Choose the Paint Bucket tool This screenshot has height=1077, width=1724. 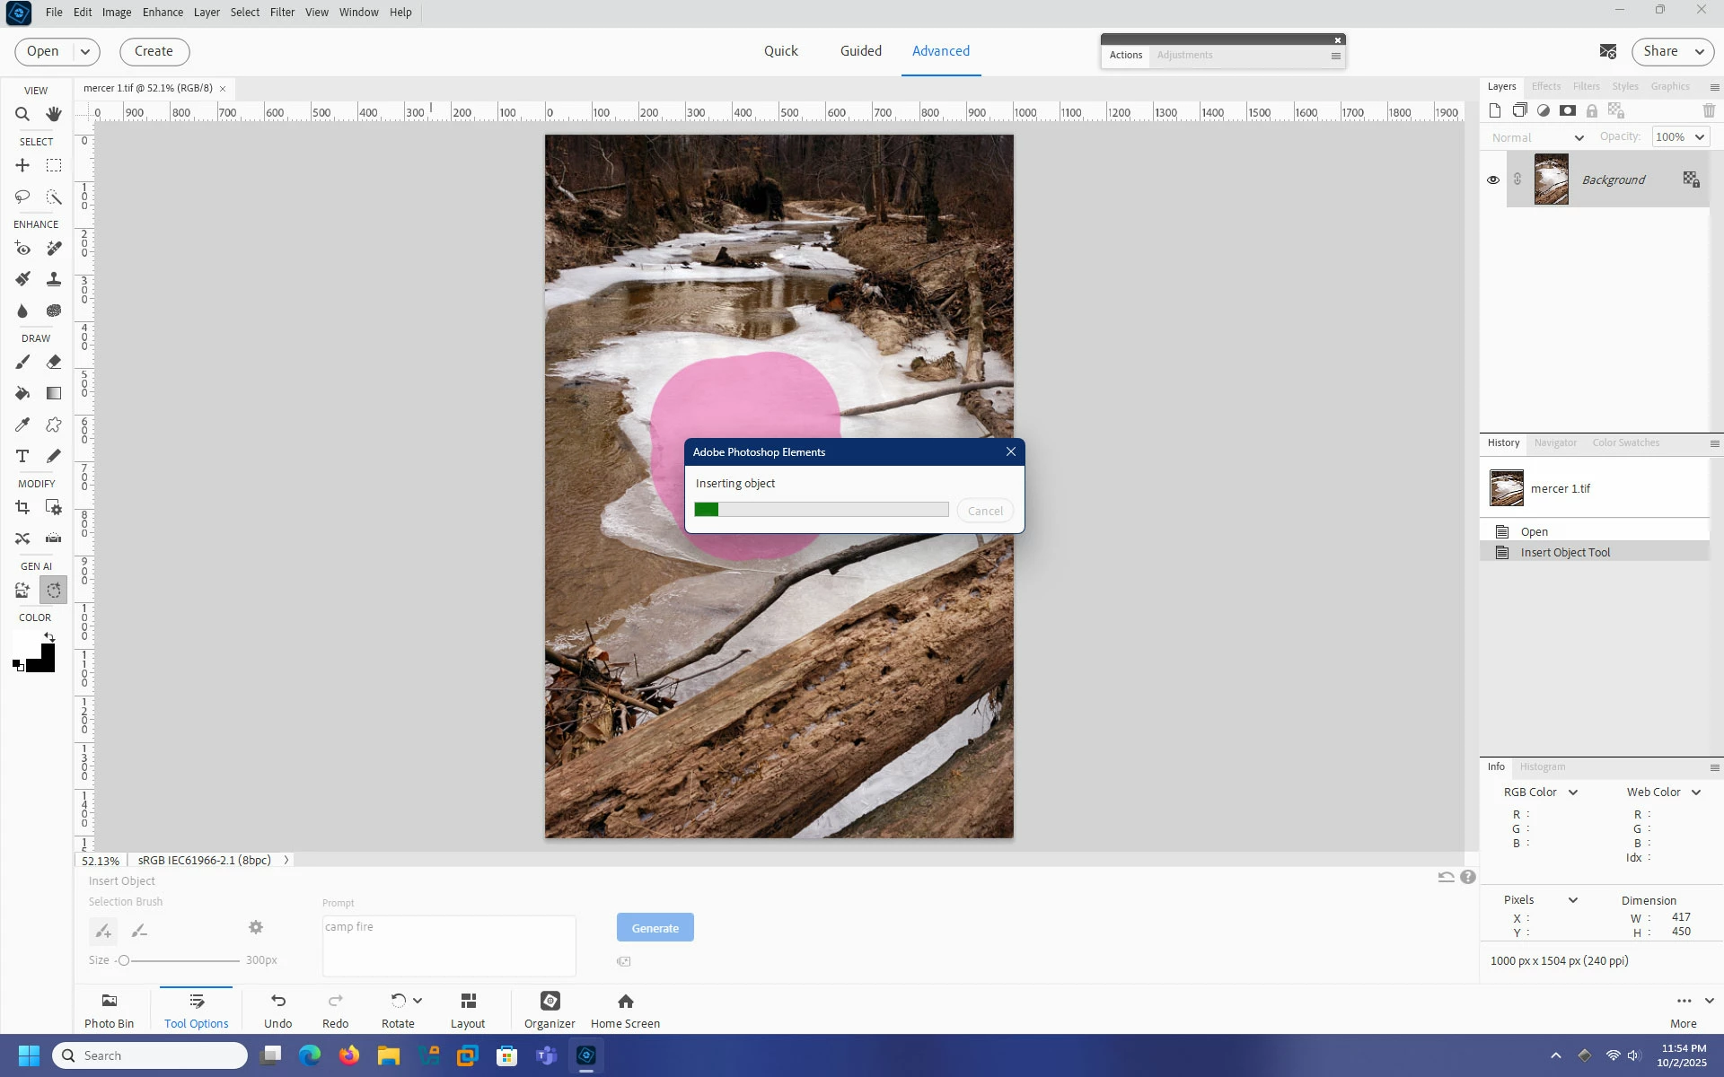point(22,393)
